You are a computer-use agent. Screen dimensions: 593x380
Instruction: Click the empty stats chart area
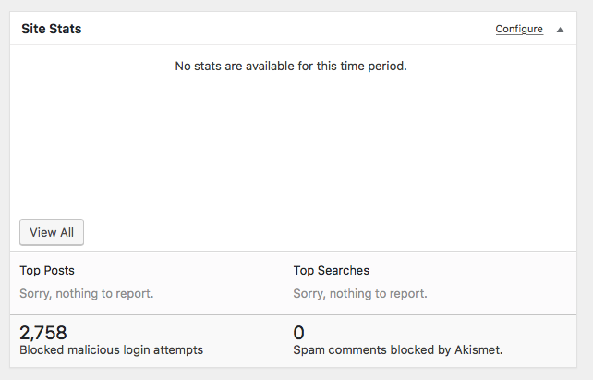[x=293, y=144]
